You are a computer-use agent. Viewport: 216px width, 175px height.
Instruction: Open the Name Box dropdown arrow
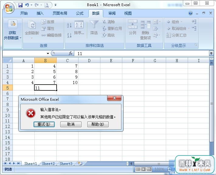pyautogui.click(x=48, y=54)
